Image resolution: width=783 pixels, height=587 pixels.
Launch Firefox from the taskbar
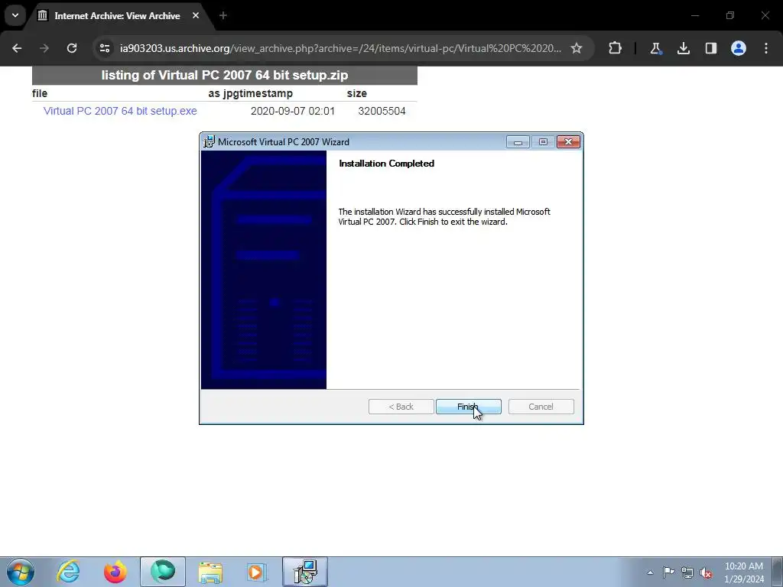[115, 572]
